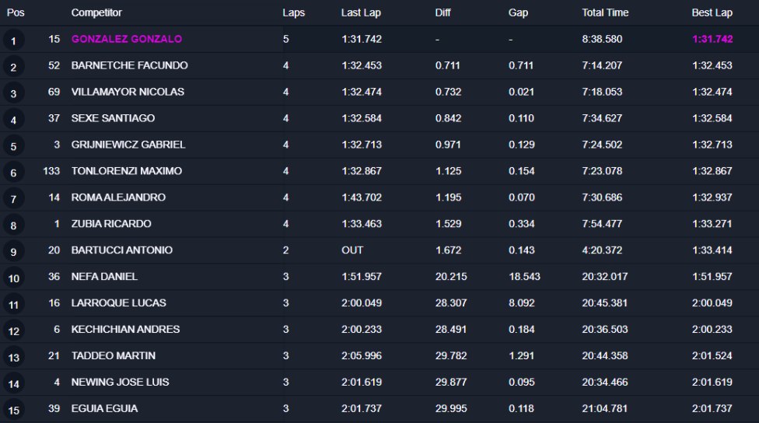The image size is (759, 423).
Task: Select TONLORENZI MAXIMO row
Action: pyautogui.click(x=379, y=171)
